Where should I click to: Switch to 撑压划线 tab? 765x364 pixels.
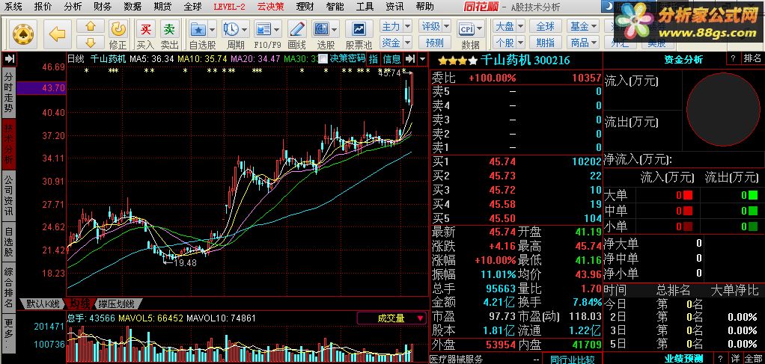click(118, 304)
